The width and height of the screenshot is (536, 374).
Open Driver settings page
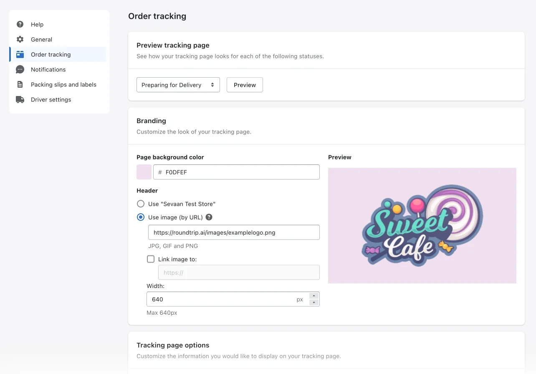58,99
